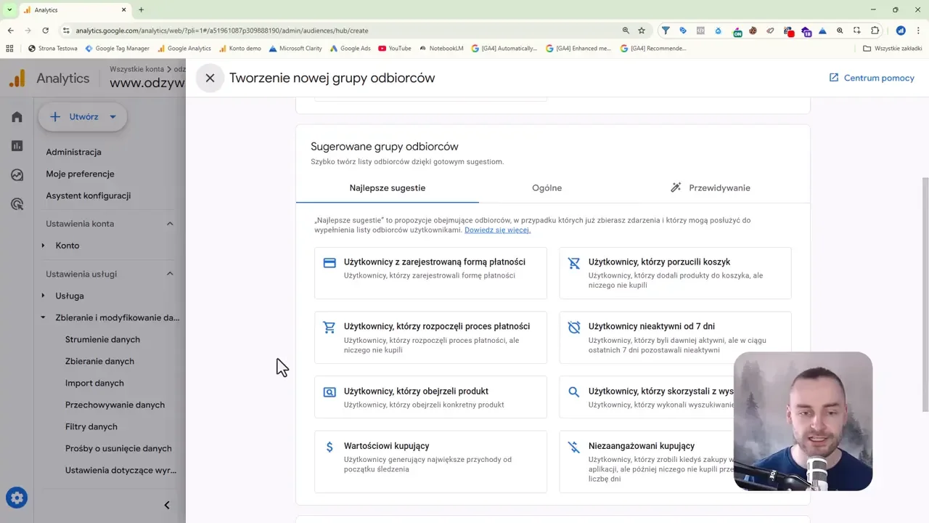Open Analytics Home icon in sidebar
929x523 pixels.
tap(17, 117)
